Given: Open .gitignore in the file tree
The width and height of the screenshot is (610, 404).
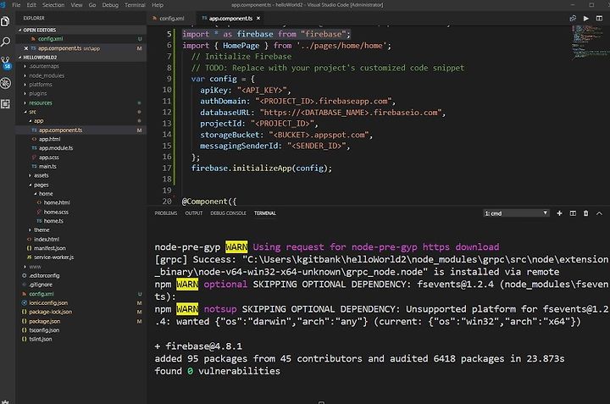Looking at the screenshot, I should [x=81, y=285].
